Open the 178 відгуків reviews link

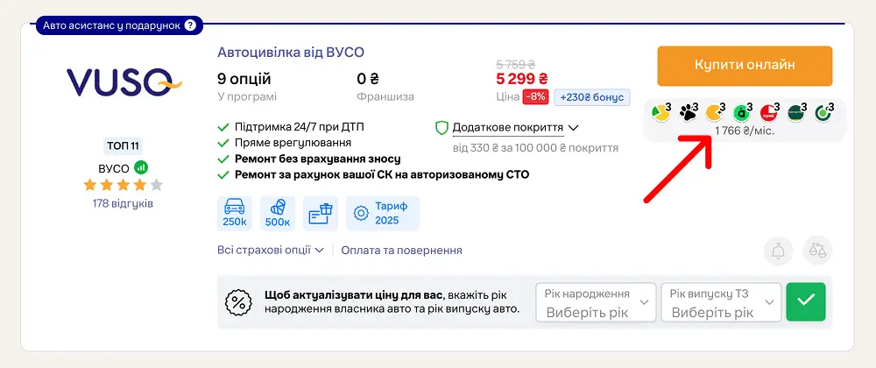tap(123, 203)
